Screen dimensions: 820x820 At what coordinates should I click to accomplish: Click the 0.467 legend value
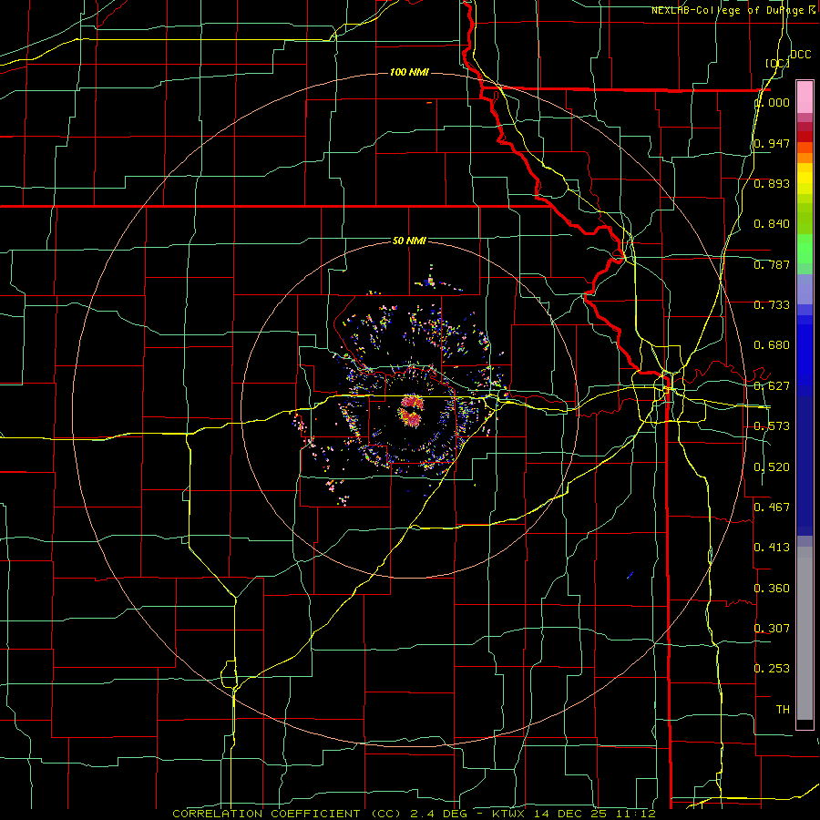pyautogui.click(x=772, y=507)
